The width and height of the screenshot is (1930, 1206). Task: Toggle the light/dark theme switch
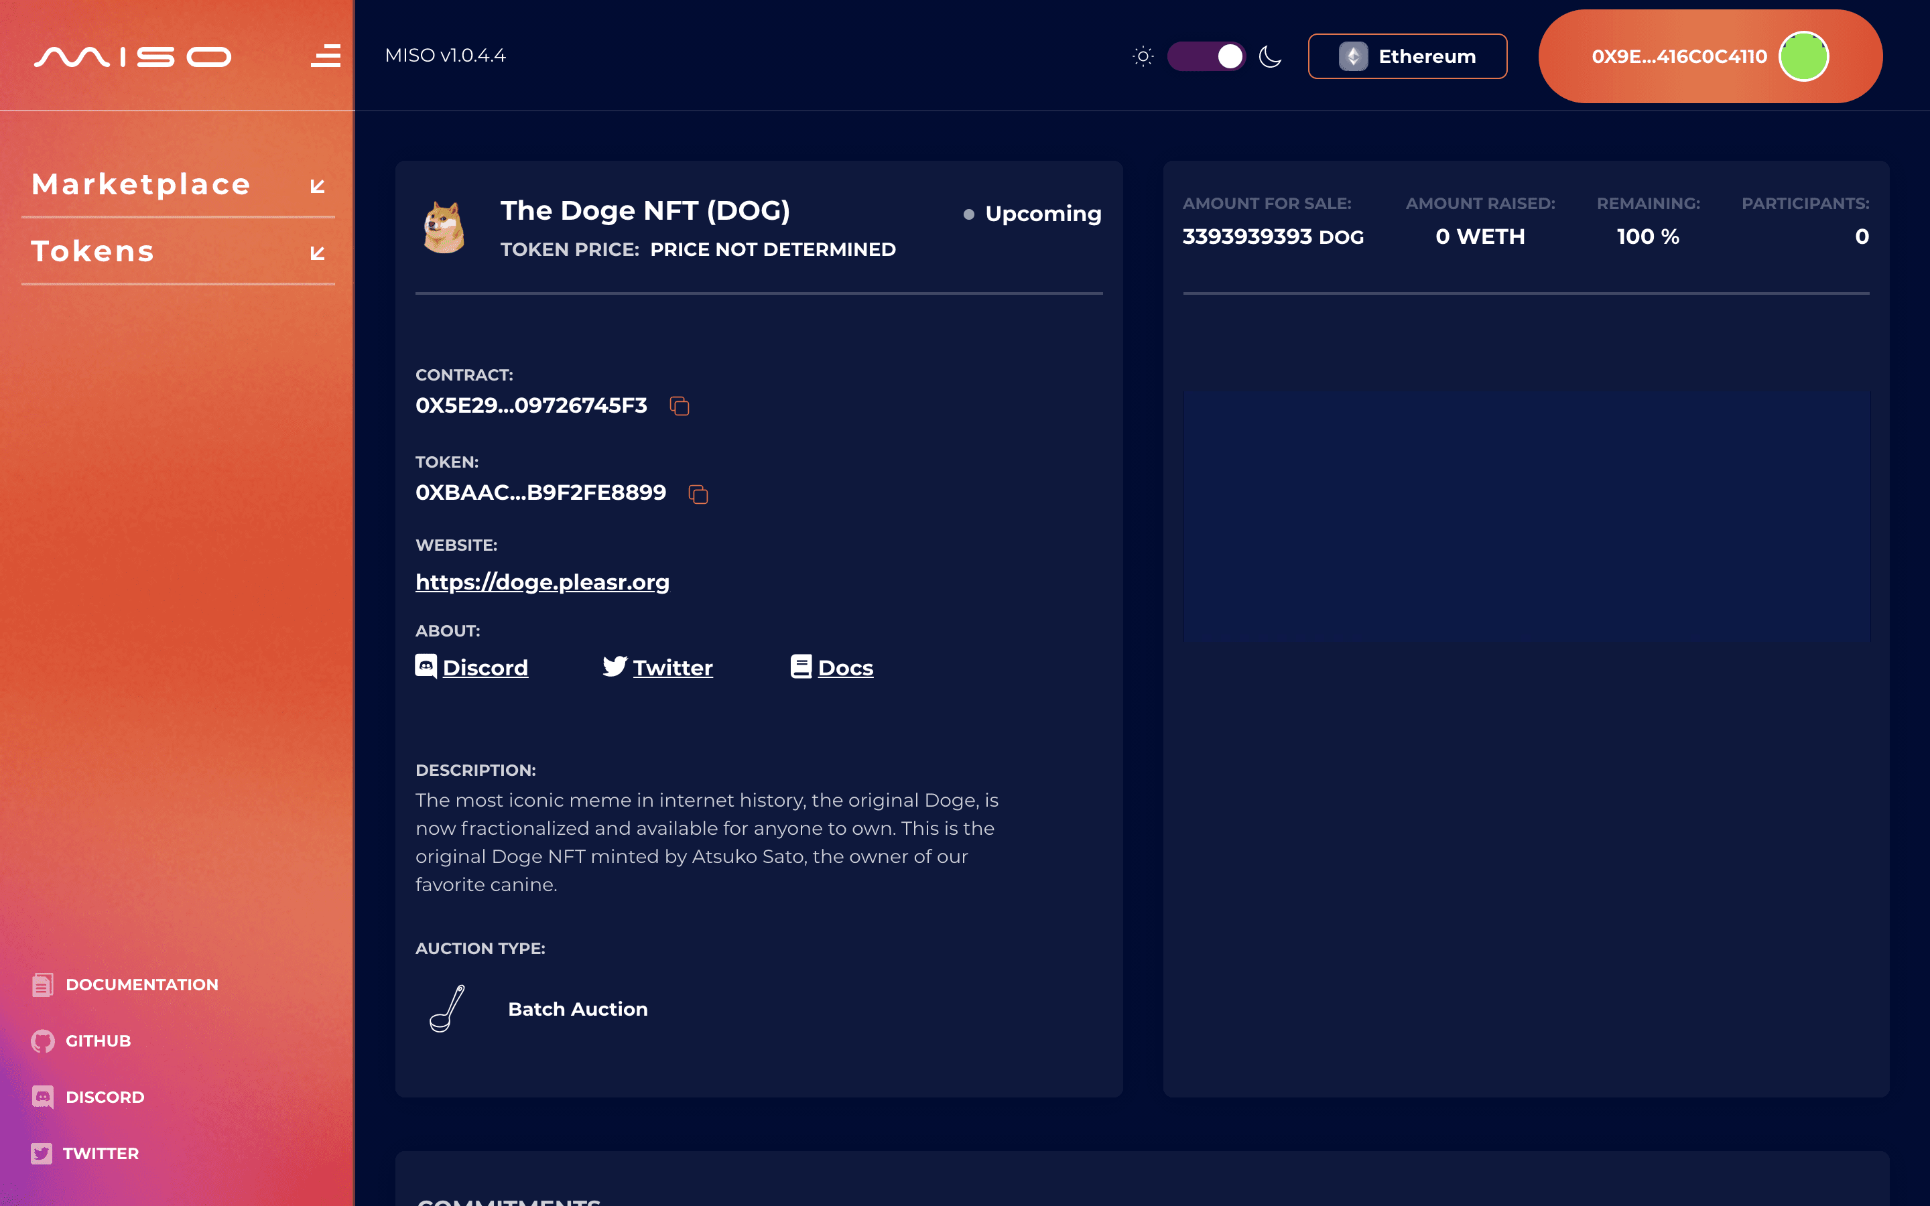pos(1206,57)
